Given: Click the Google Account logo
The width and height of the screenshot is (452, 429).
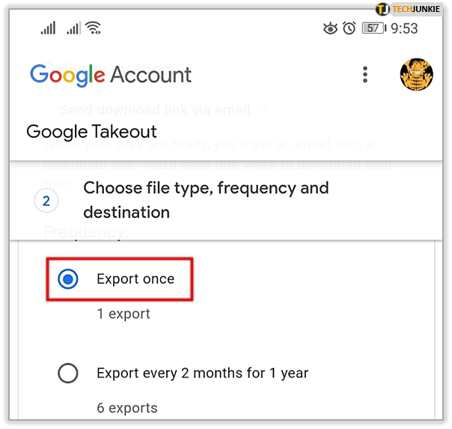Looking at the screenshot, I should (111, 75).
